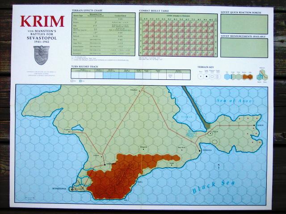The height and width of the screenshot is (214, 286).
Task: Click the Dzhankoi town marker
Action: point(139,91)
